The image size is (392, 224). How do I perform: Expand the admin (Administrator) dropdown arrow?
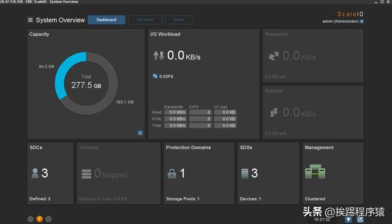(362, 21)
